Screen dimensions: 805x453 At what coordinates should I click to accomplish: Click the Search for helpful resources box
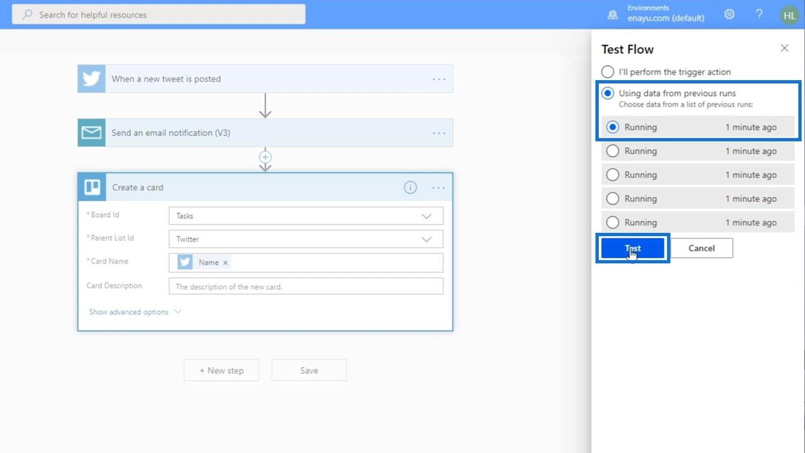pyautogui.click(x=158, y=15)
